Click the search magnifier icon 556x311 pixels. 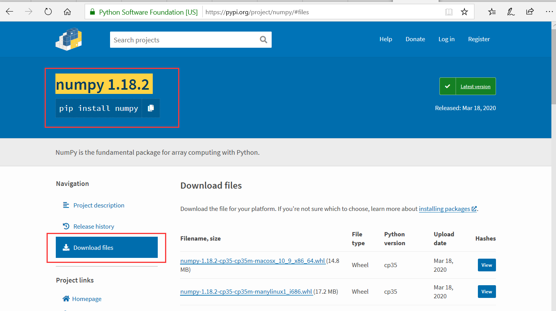(263, 40)
